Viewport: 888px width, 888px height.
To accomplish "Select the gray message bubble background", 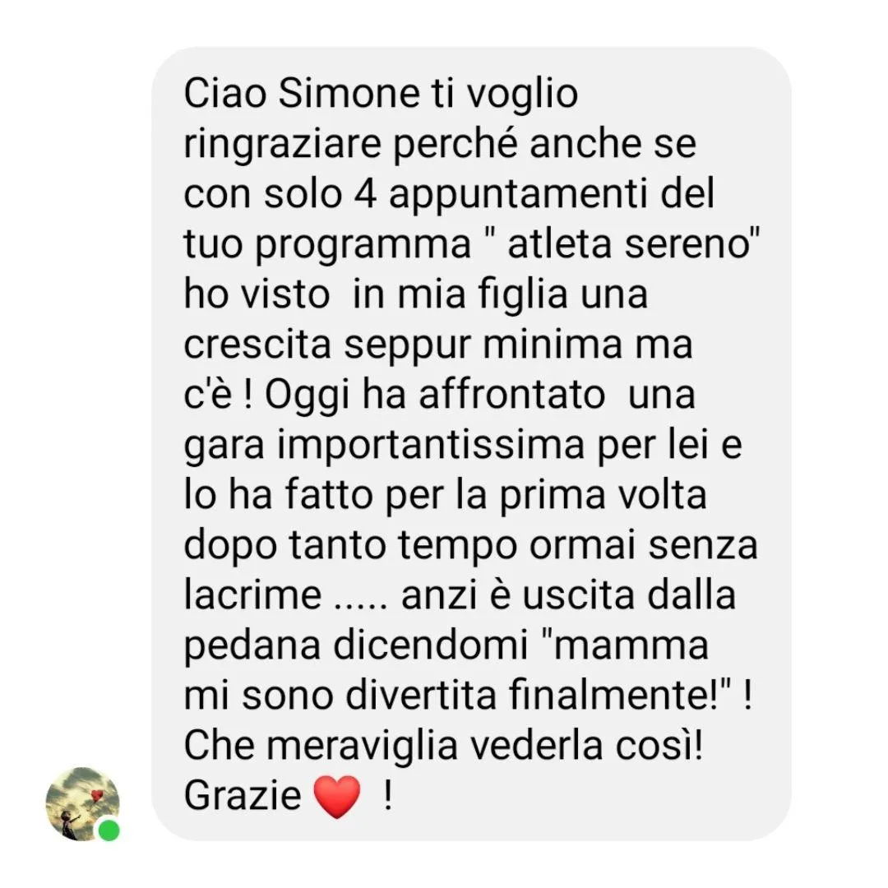I will click(471, 443).
